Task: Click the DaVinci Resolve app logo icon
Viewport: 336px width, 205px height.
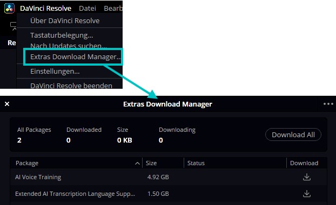Action: (9, 8)
